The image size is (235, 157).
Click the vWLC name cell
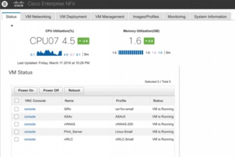[x=68, y=139]
